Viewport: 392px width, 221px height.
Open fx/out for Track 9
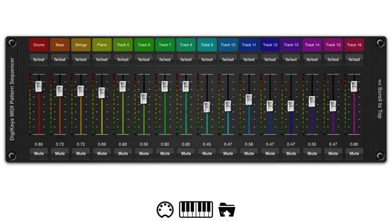pos(207,59)
